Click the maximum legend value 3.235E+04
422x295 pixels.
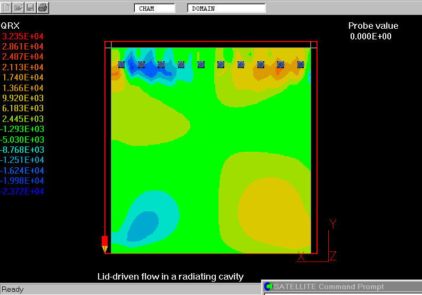(x=23, y=36)
